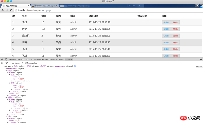Select the console line prod: "拖拉机"

pyautogui.click(x=15, y=112)
